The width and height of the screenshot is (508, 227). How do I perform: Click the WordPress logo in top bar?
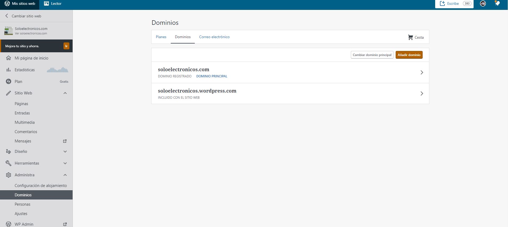(7, 3)
